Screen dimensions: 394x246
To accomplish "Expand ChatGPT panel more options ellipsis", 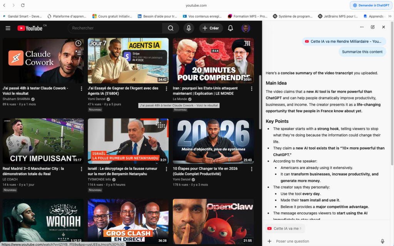I will coord(362,27).
